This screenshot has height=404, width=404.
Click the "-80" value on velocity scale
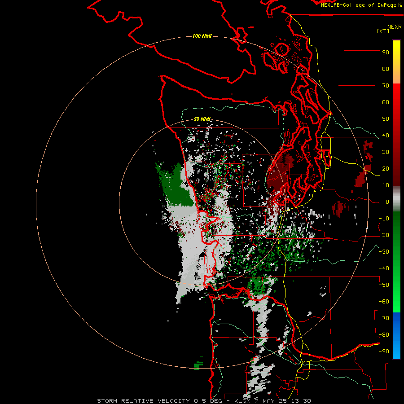coord(384,335)
